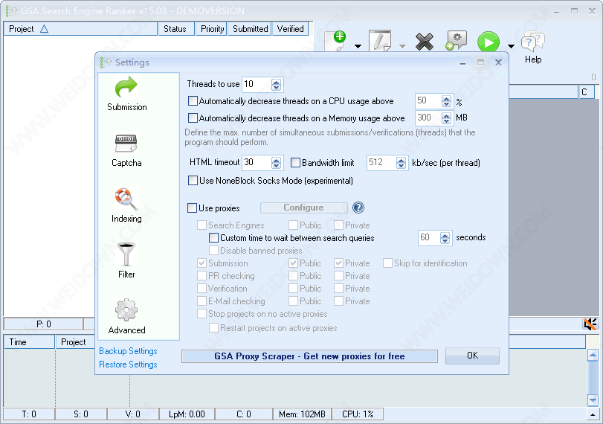Click the muted speaker icon
This screenshot has width=603, height=424.
click(590, 324)
